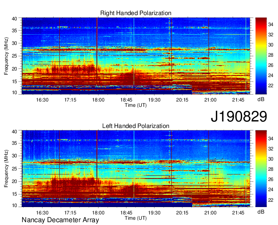Click the 20:15 tick on the Right Handed time axis
The image size is (278, 225).
182,100
